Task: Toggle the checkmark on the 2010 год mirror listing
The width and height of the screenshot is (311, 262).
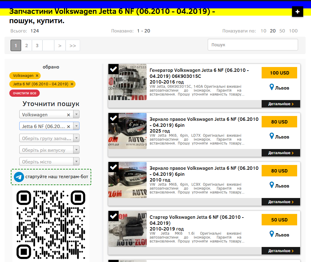Action: [x=114, y=167]
